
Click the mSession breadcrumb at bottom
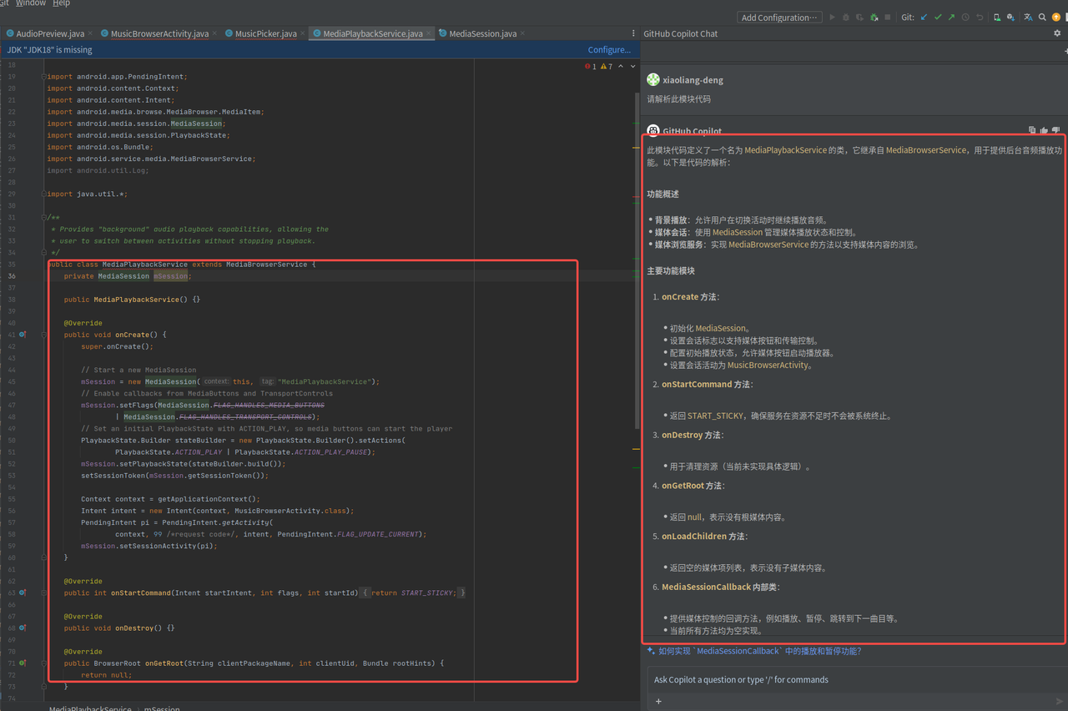pos(162,708)
